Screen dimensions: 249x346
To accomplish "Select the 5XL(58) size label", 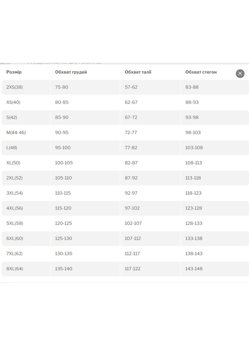I will point(15,223).
